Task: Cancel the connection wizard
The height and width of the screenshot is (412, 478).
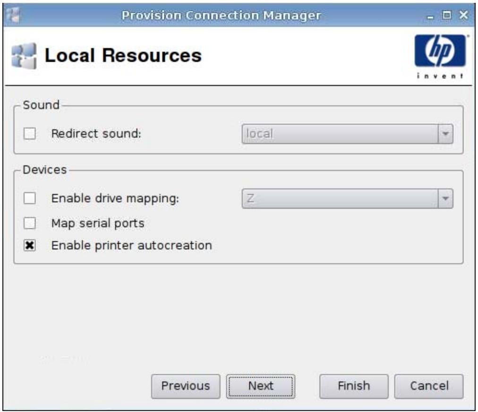Action: tap(429, 386)
